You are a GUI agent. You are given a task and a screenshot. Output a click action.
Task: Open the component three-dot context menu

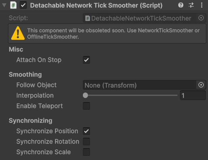(202, 5)
